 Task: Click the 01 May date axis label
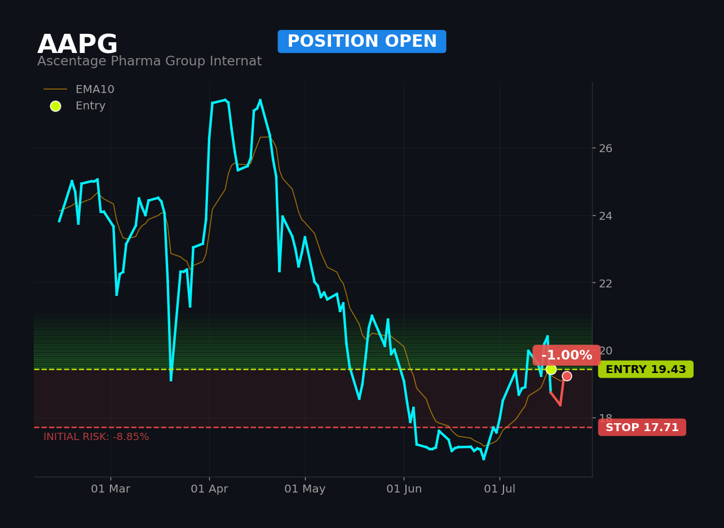[305, 489]
